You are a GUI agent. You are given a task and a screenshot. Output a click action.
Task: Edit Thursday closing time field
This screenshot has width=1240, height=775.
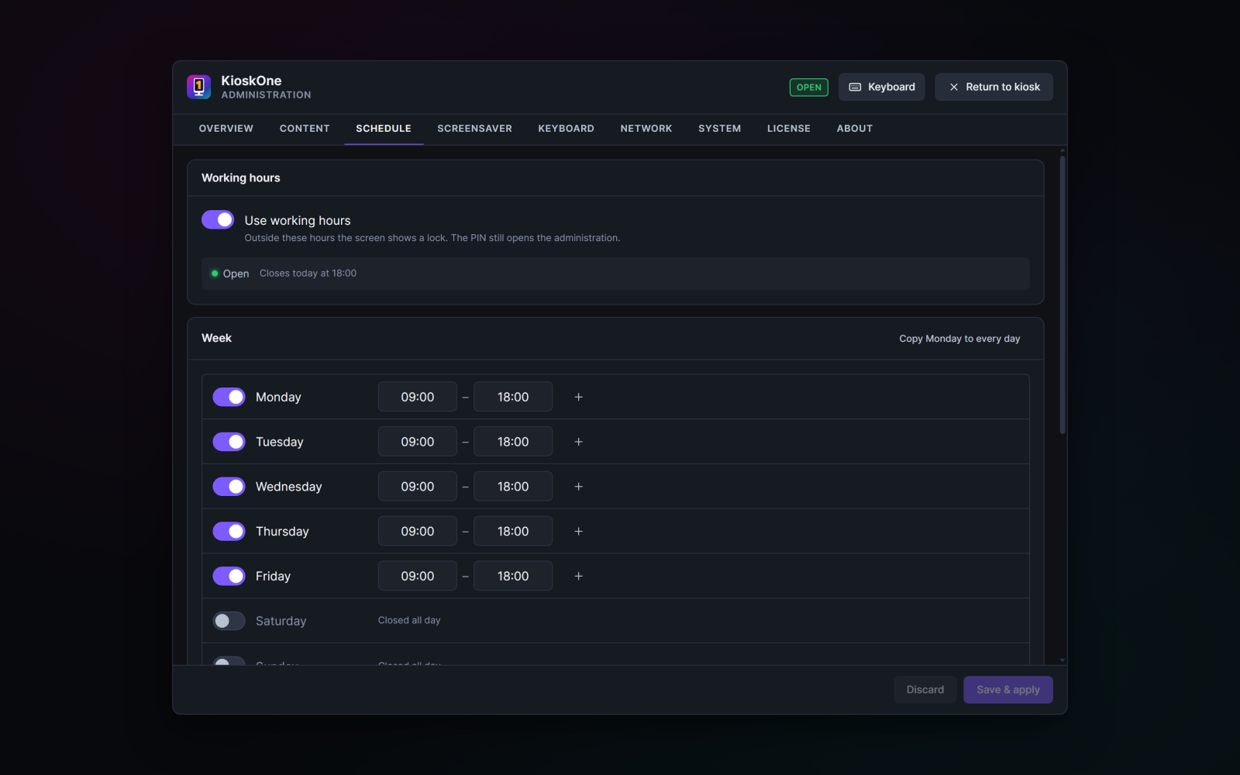(513, 532)
